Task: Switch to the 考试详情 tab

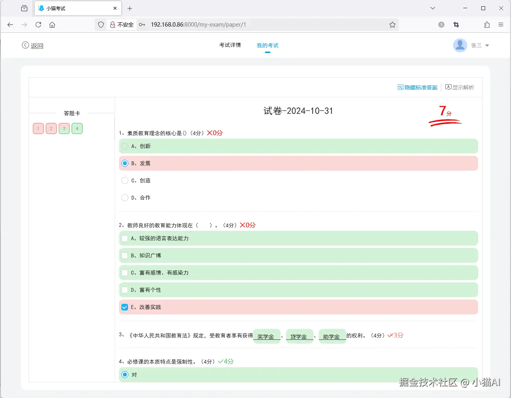Action: 230,45
